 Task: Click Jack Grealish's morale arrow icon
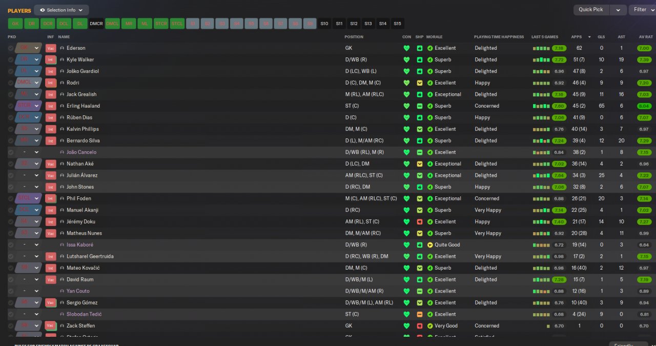click(x=430, y=94)
